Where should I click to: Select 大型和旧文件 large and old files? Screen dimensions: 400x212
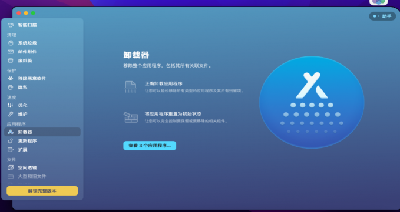(x=42, y=176)
